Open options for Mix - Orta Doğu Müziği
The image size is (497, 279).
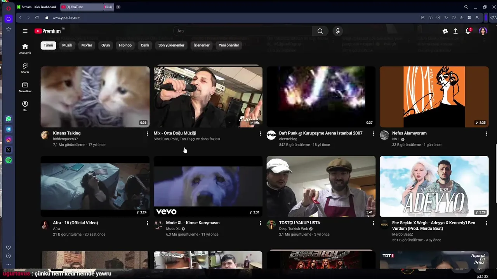coord(260,133)
